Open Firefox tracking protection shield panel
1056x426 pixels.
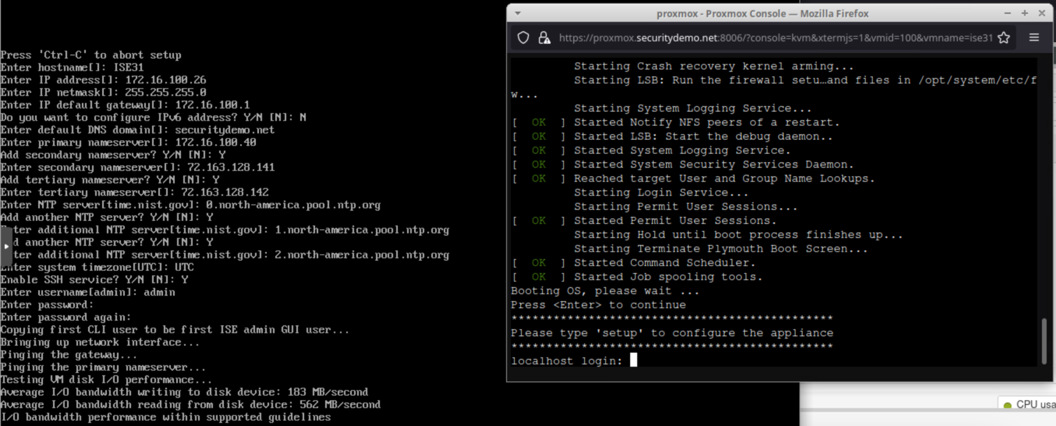(523, 38)
